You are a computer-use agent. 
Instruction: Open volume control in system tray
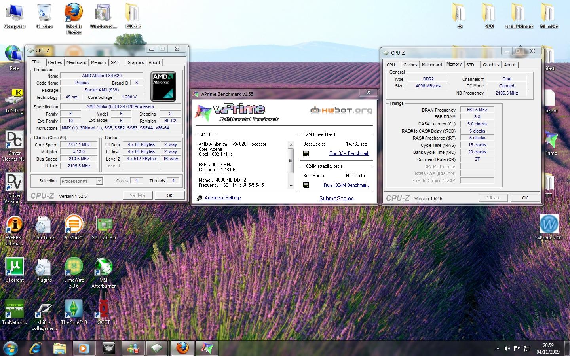(x=507, y=348)
